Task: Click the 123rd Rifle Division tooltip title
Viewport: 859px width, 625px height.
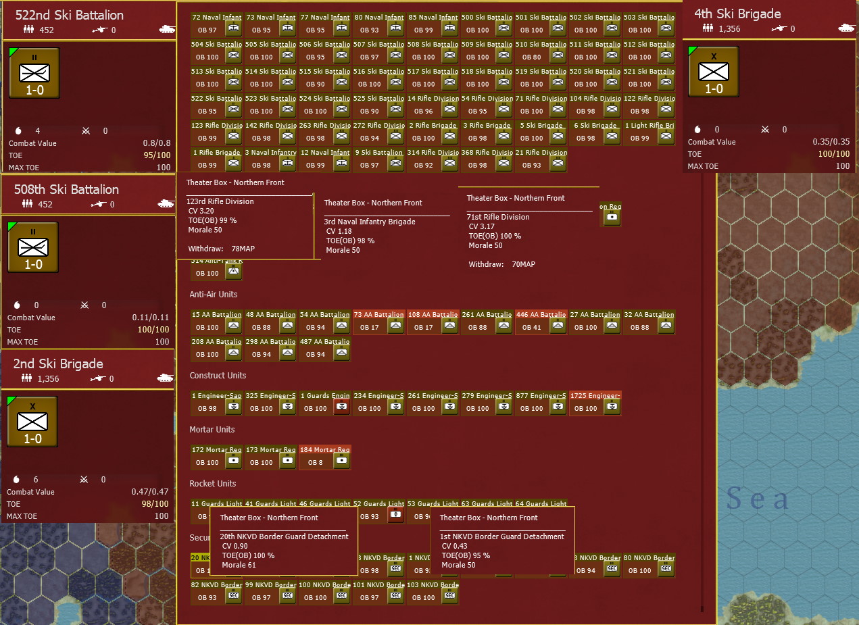Action: point(220,201)
